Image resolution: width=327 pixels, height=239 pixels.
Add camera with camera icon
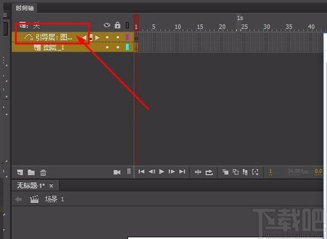pyautogui.click(x=117, y=172)
